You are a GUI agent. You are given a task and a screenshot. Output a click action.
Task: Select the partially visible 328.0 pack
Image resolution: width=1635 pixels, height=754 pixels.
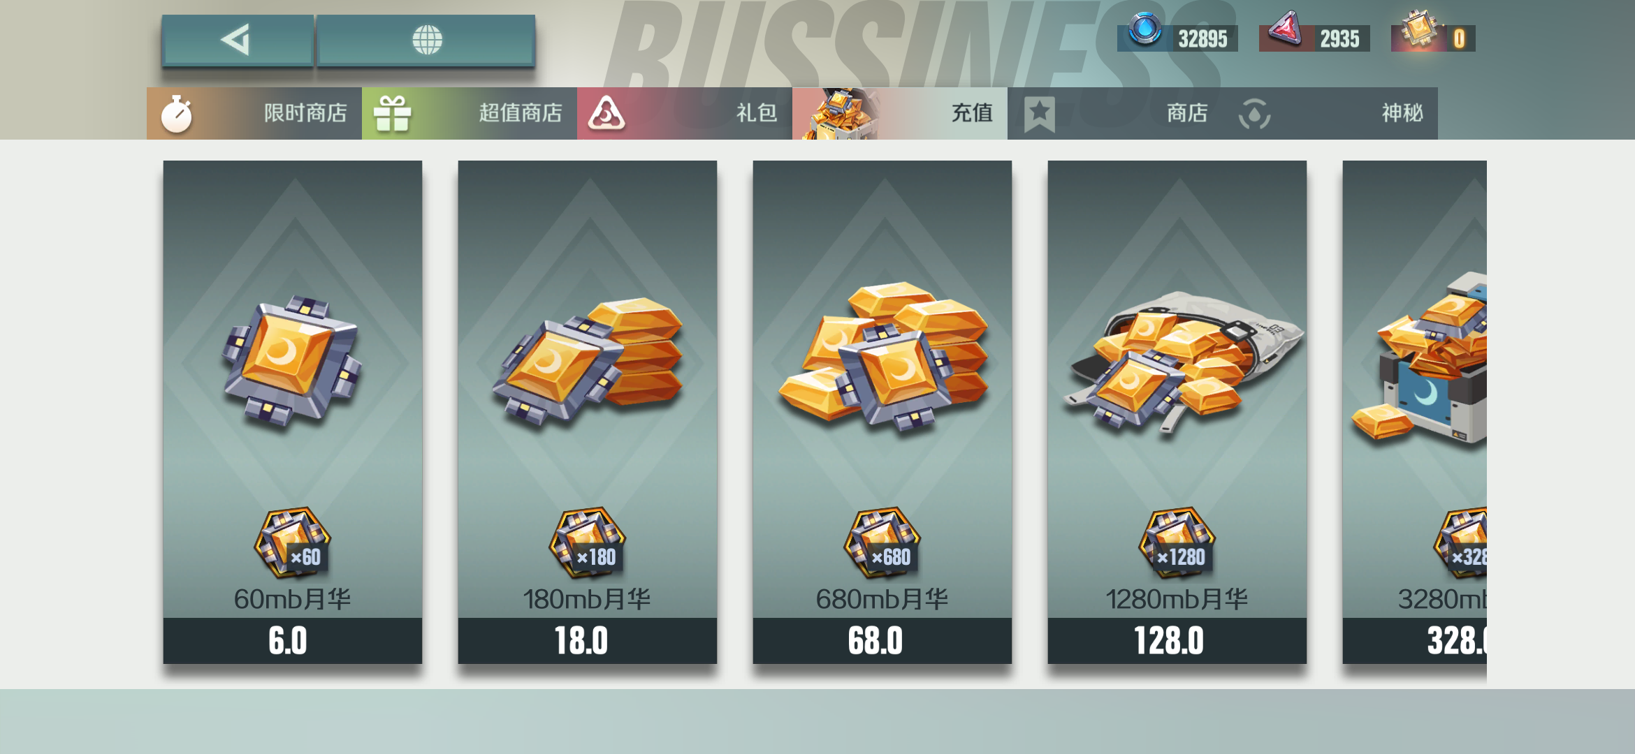[x=1415, y=412]
